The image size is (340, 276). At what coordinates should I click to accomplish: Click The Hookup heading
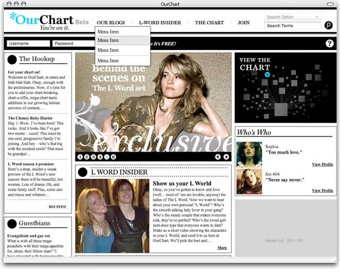[x=37, y=59]
